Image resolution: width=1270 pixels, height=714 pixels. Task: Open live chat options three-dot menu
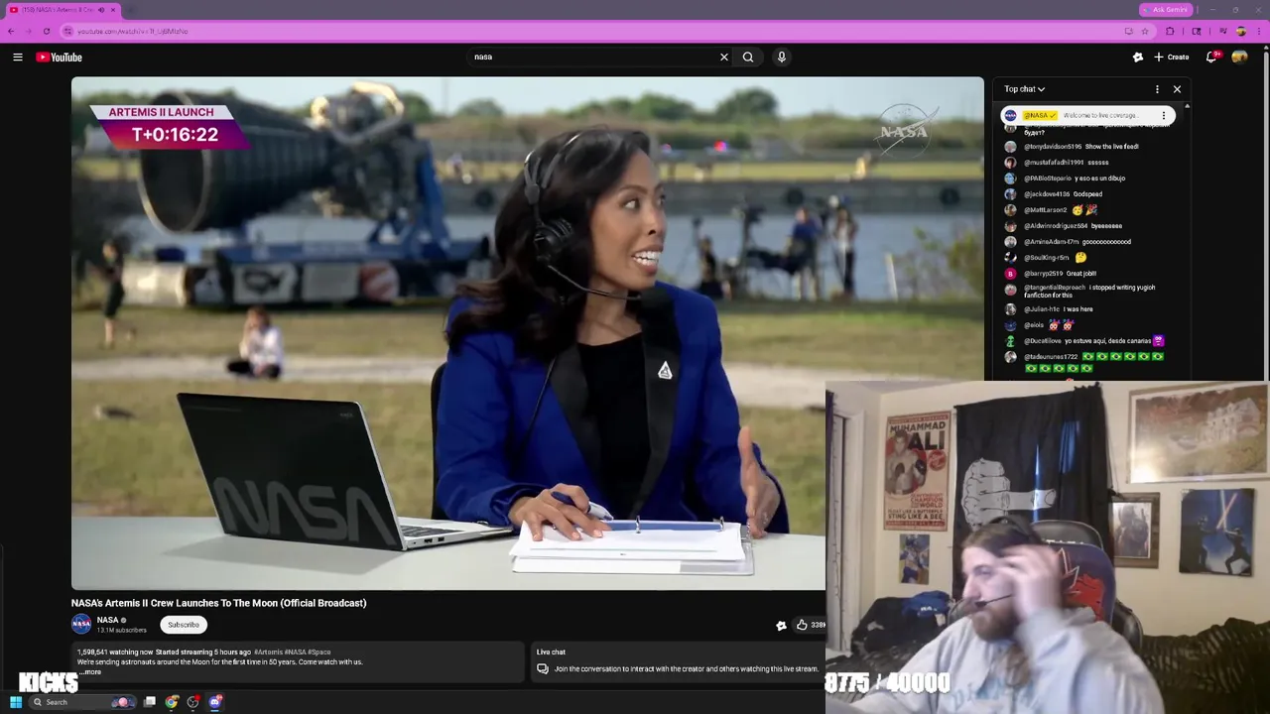point(1157,89)
